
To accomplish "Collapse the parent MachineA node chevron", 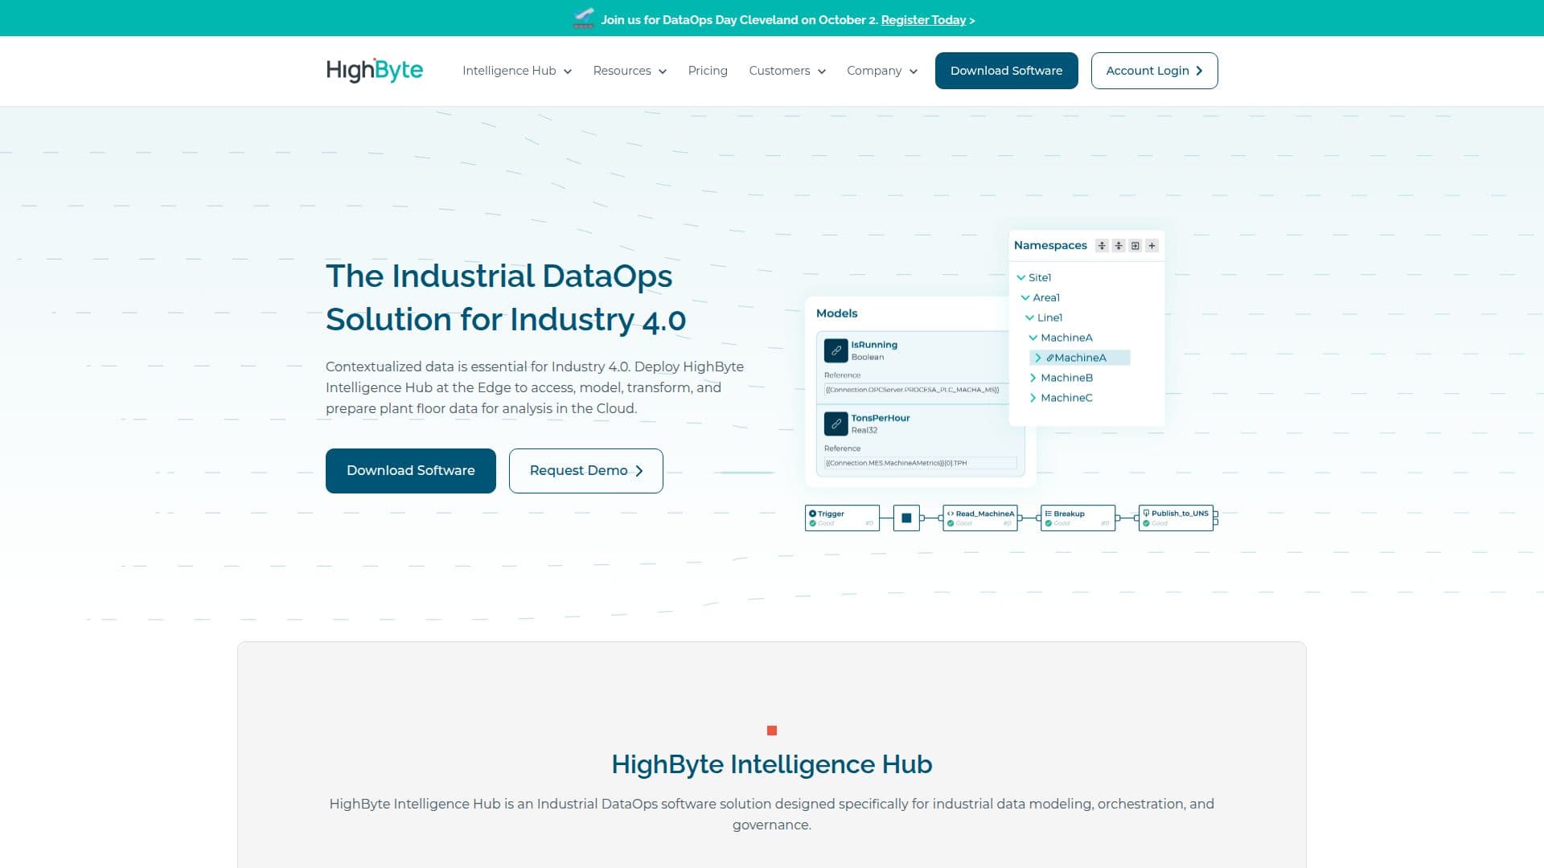I will (1033, 338).
